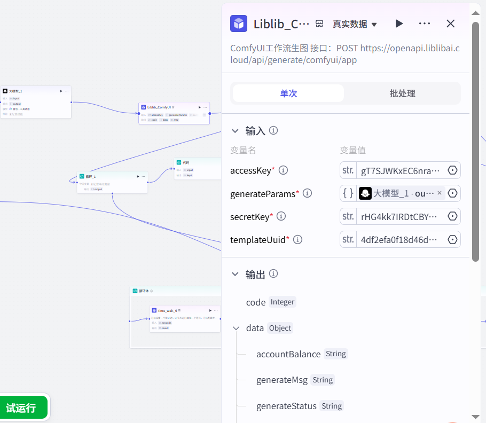Open variable picker for accessKey
Screen dimensions: 486x423
click(x=452, y=170)
